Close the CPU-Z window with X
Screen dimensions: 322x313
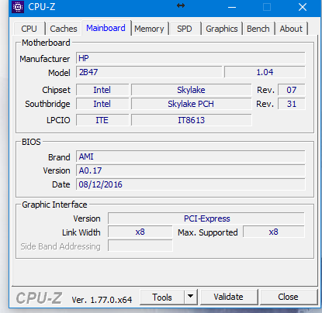tap(303, 7)
